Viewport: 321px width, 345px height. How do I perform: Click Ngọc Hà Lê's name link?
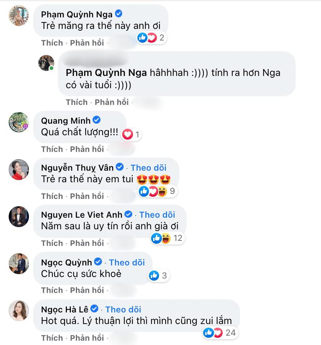pos(64,309)
